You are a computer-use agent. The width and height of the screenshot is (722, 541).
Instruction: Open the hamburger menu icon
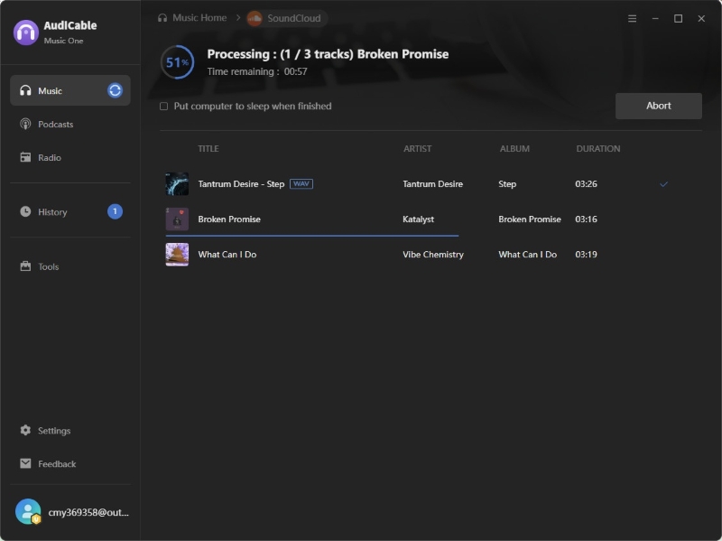[633, 18]
